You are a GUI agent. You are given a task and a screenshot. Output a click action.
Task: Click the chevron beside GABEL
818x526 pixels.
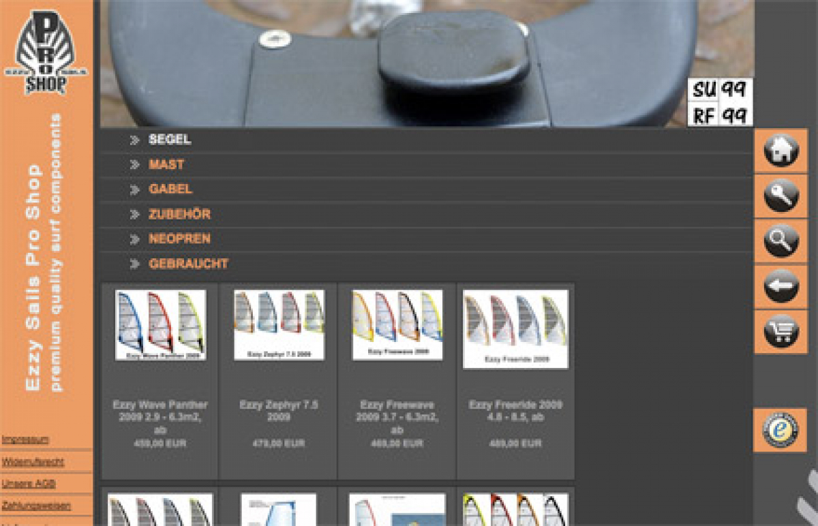pyautogui.click(x=135, y=190)
